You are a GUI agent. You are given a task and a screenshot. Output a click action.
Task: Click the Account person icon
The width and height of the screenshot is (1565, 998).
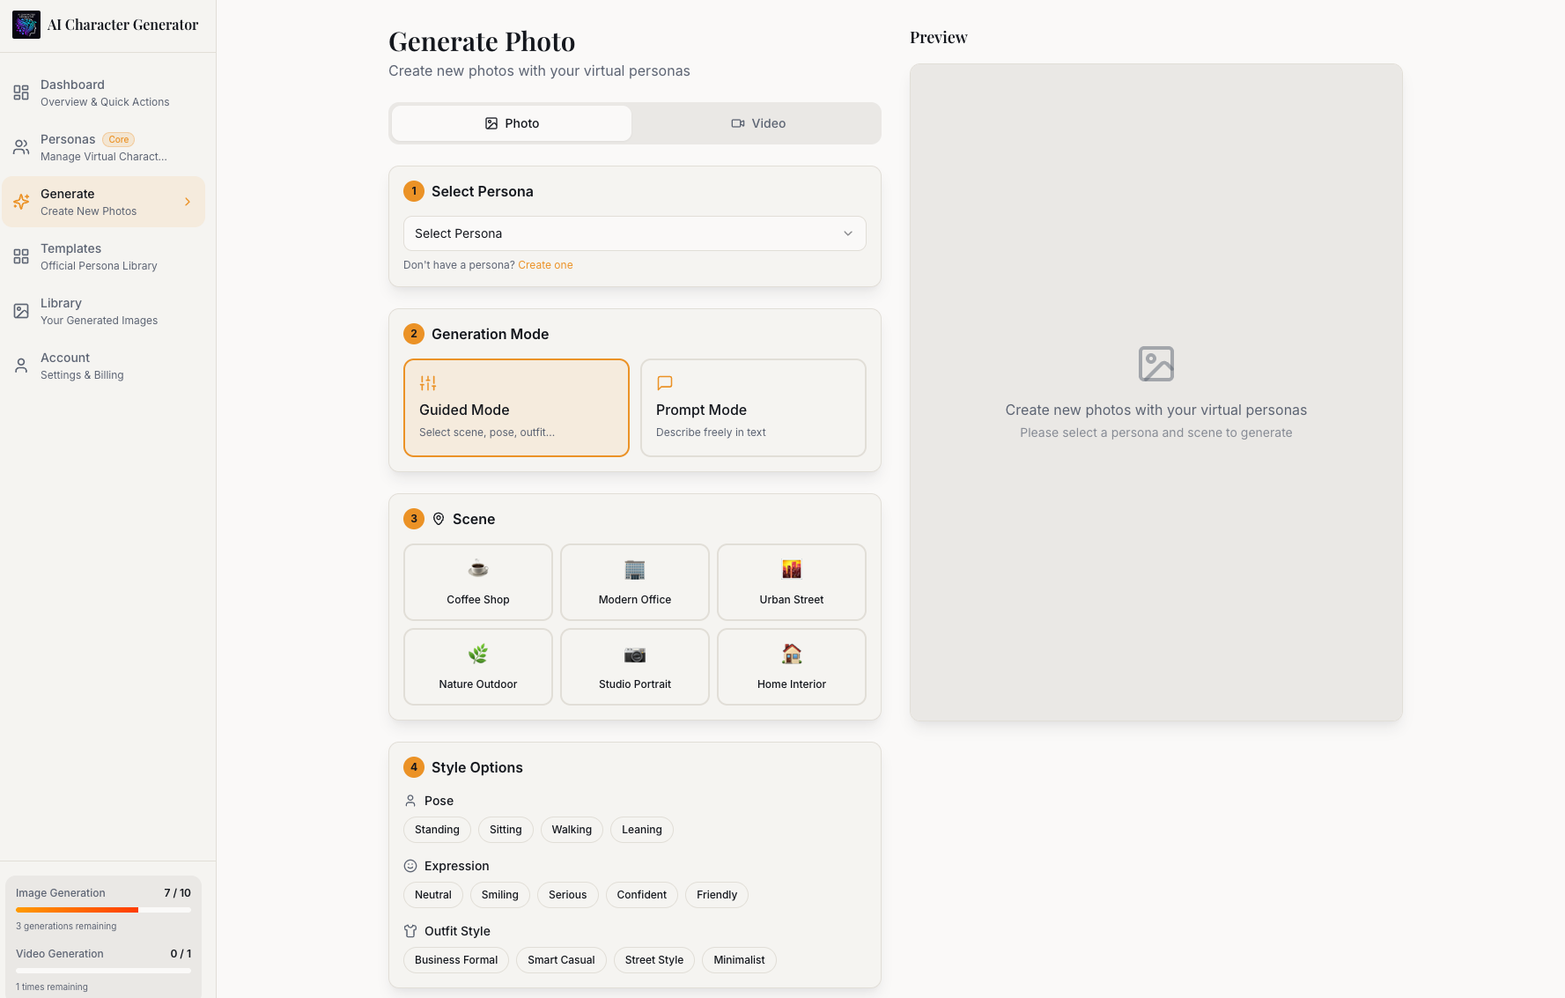(x=21, y=366)
